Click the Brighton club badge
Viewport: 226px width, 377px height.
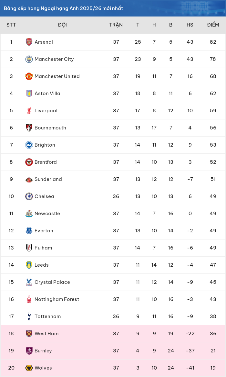pyautogui.click(x=29, y=145)
